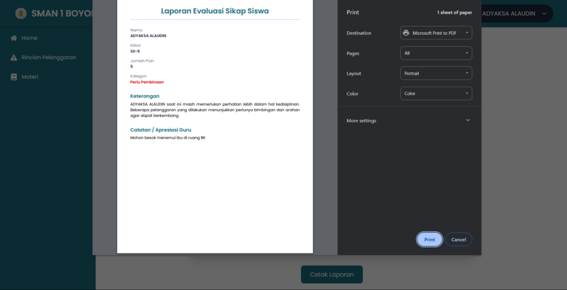
Task: Click the SMAN 1 BOYO site title
Action: 61,13
